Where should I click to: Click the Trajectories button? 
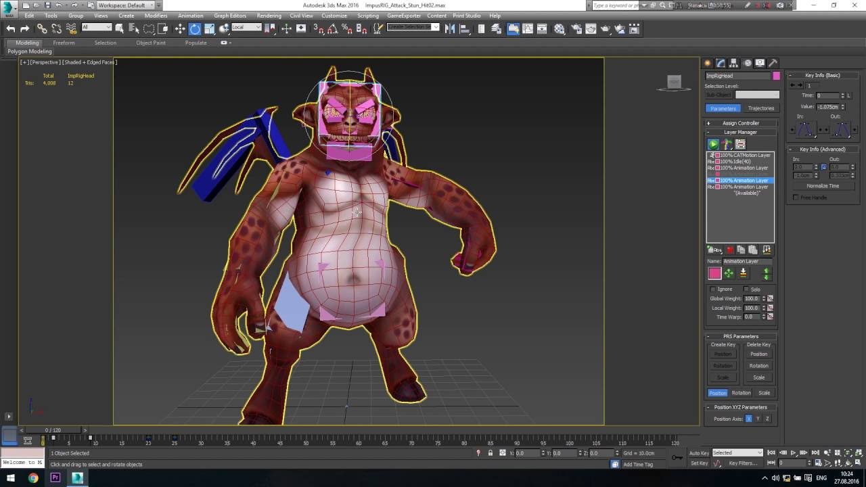pyautogui.click(x=760, y=108)
